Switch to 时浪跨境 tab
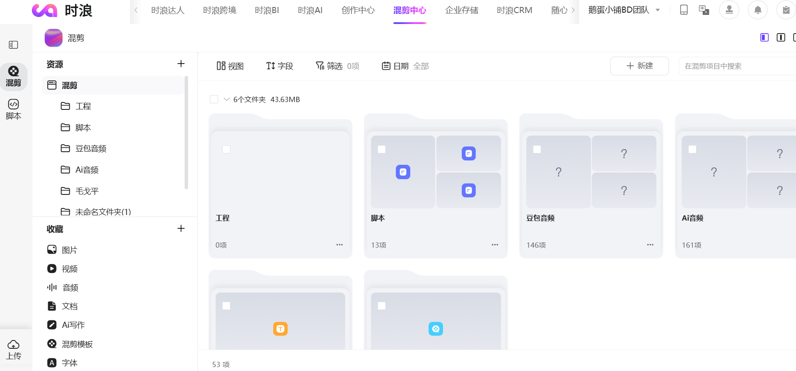Image resolution: width=796 pixels, height=371 pixels. point(220,10)
